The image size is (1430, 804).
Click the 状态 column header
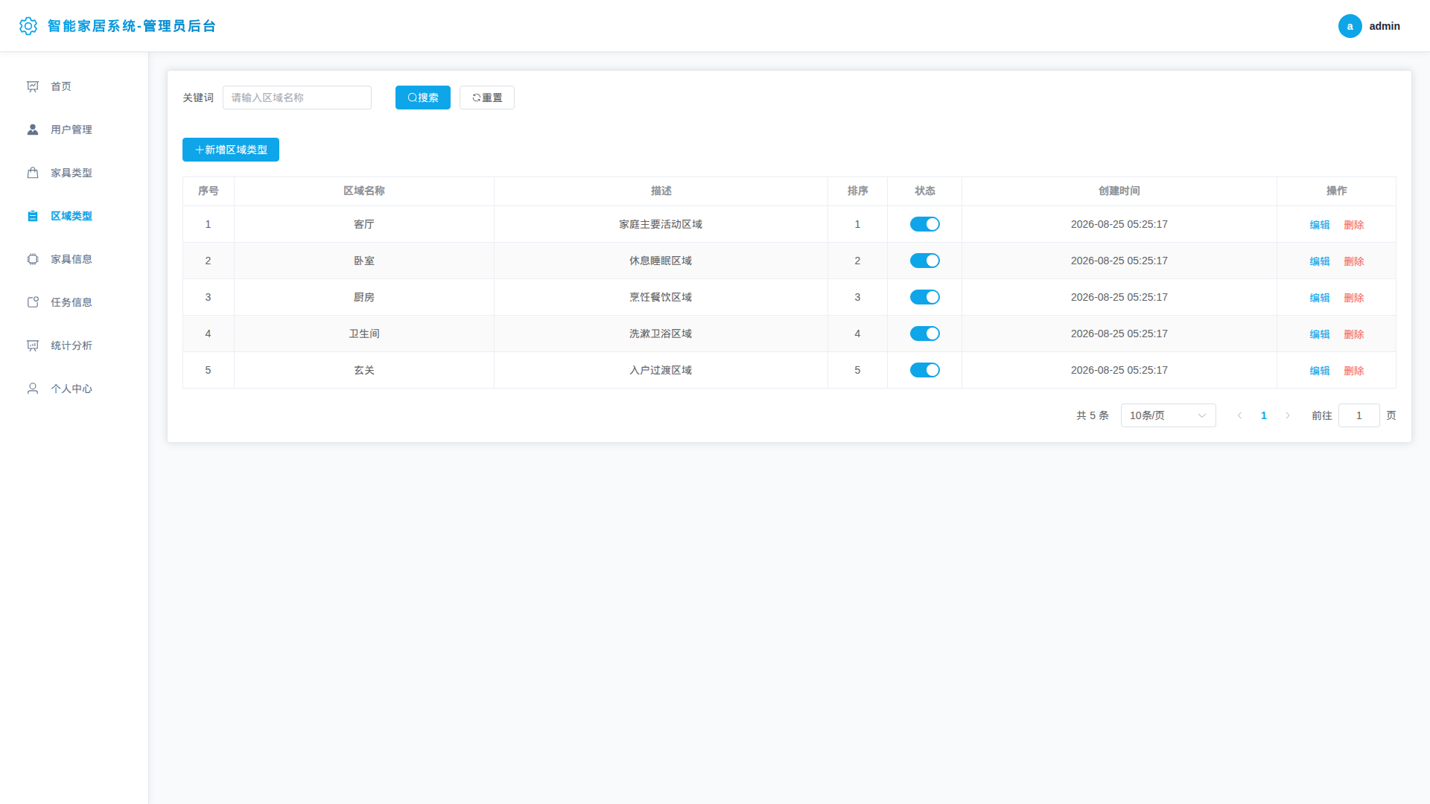tap(925, 191)
